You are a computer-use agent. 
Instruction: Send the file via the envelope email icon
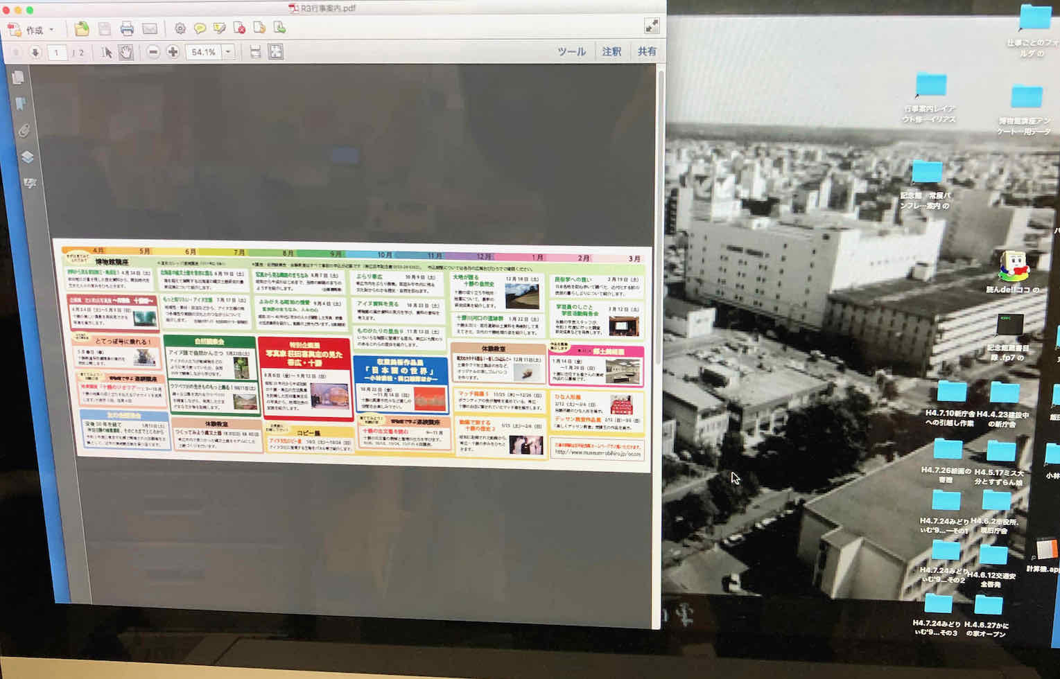(x=150, y=28)
